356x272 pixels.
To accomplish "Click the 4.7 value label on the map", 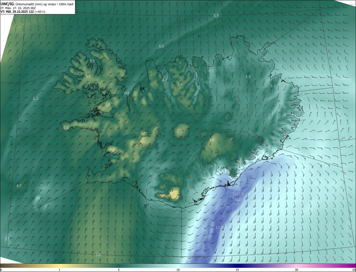I will coord(19,186).
